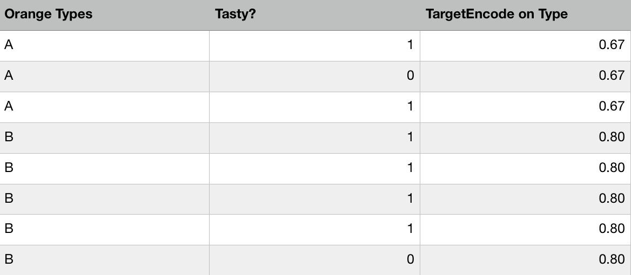Select the third A cell under Orange Types
Image resolution: width=631 pixels, height=275 pixels.
tap(9, 107)
